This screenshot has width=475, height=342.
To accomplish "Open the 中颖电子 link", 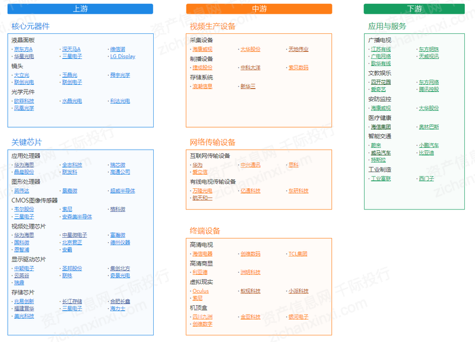I will tap(24, 268).
